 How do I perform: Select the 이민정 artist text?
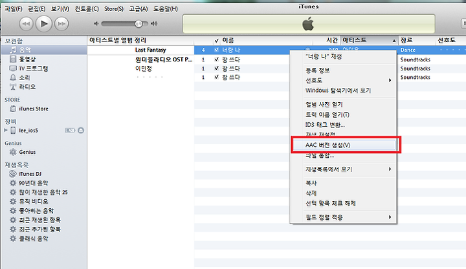pyautogui.click(x=144, y=69)
